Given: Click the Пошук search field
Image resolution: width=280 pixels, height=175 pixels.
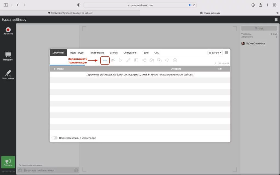Looking at the screenshot, I should [259, 28].
